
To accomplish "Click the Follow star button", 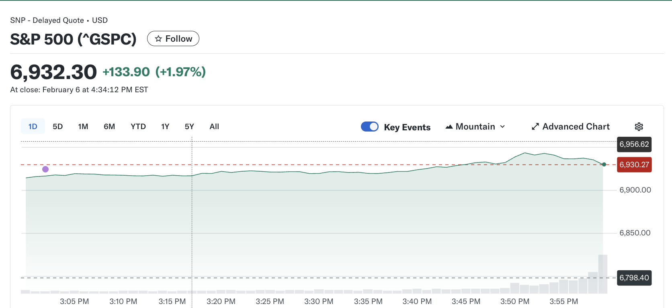I will (173, 38).
